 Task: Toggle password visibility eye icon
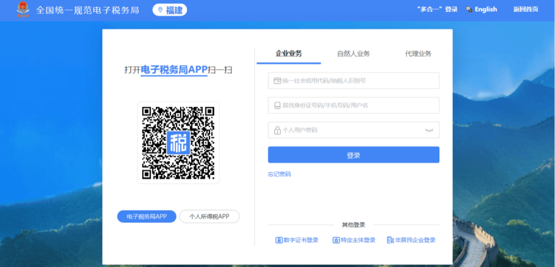[x=429, y=130]
